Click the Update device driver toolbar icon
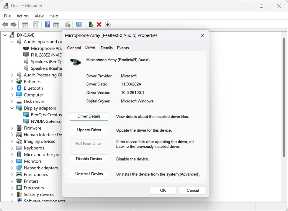 point(68,24)
